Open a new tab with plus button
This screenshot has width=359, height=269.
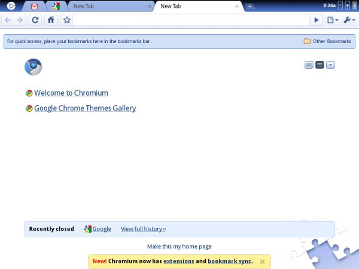(250, 7)
